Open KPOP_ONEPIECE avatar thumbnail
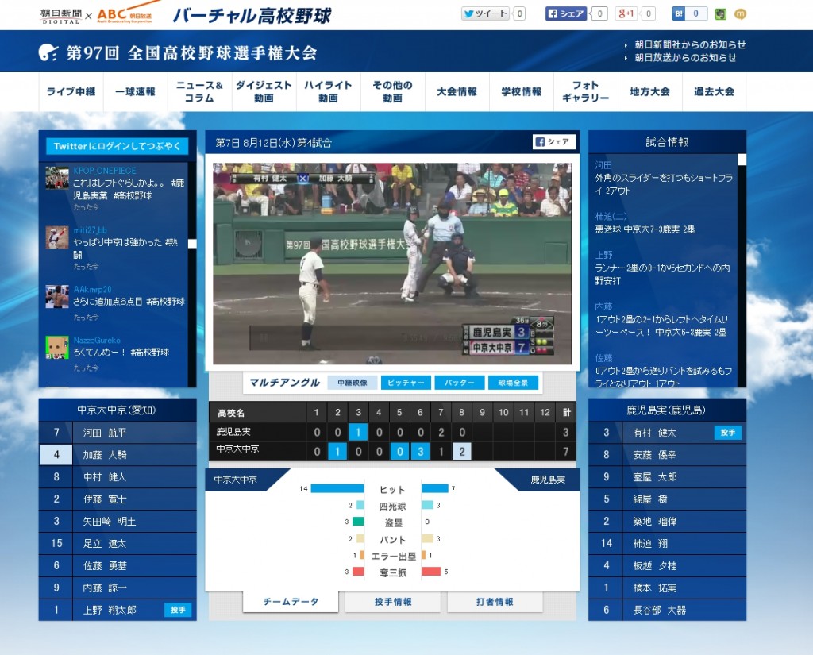 [x=57, y=178]
